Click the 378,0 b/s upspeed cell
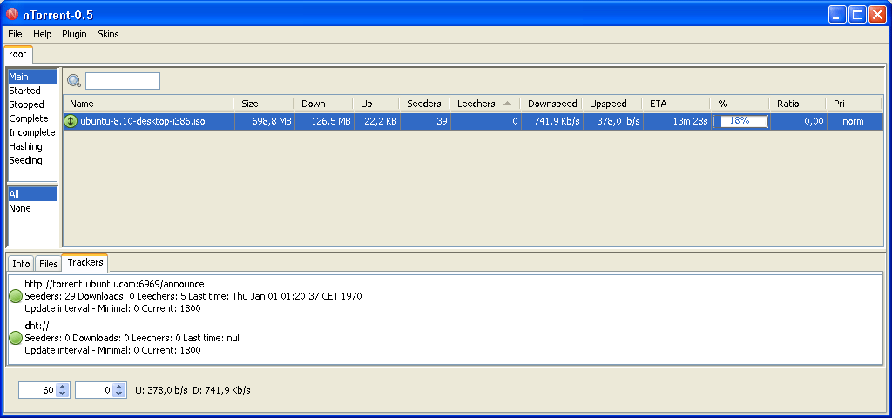The height and width of the screenshot is (418, 892). pyautogui.click(x=613, y=121)
